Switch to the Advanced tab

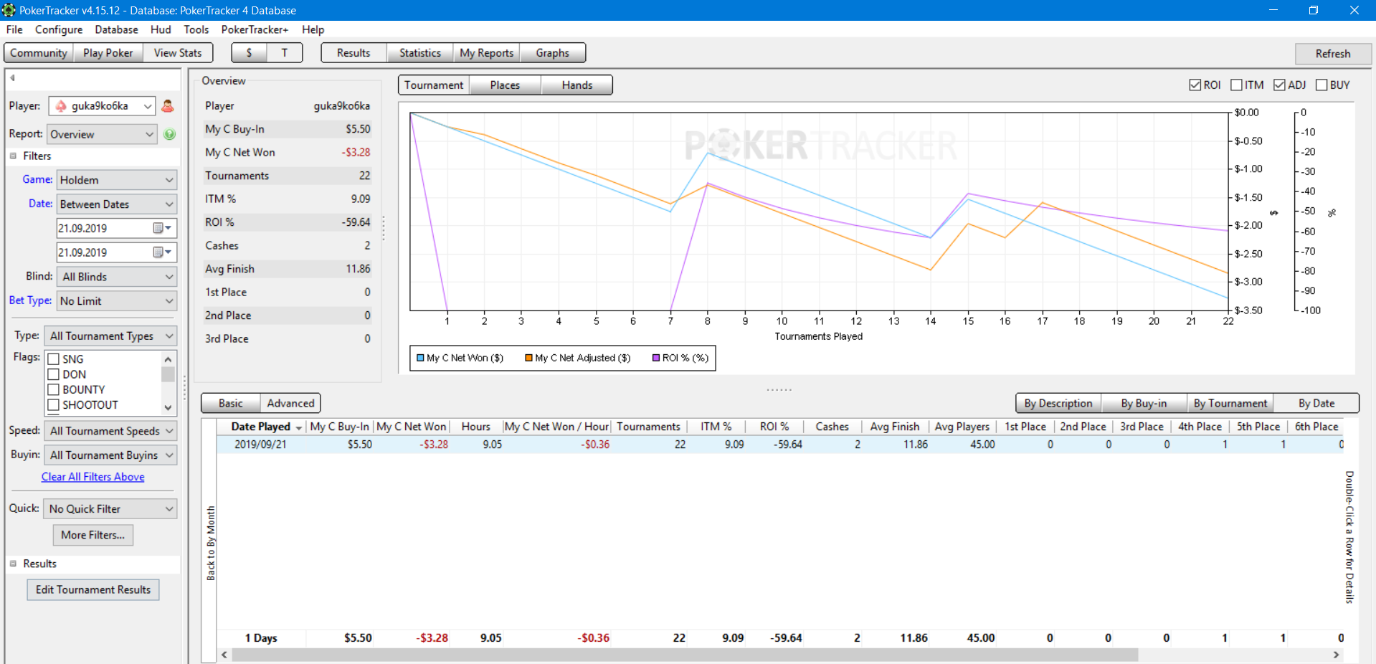click(x=290, y=404)
